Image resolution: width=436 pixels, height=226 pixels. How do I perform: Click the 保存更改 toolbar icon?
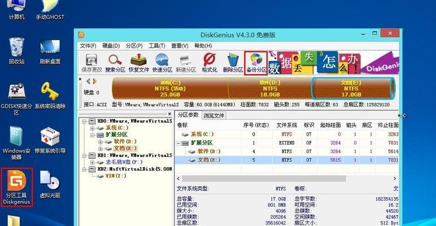[91, 63]
